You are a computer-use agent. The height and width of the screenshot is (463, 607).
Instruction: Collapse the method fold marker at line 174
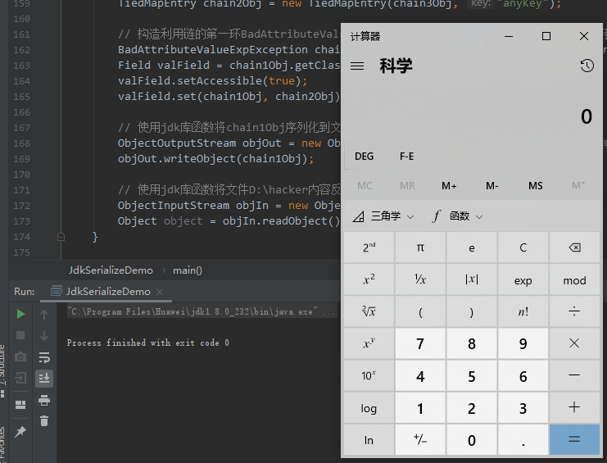click(61, 237)
